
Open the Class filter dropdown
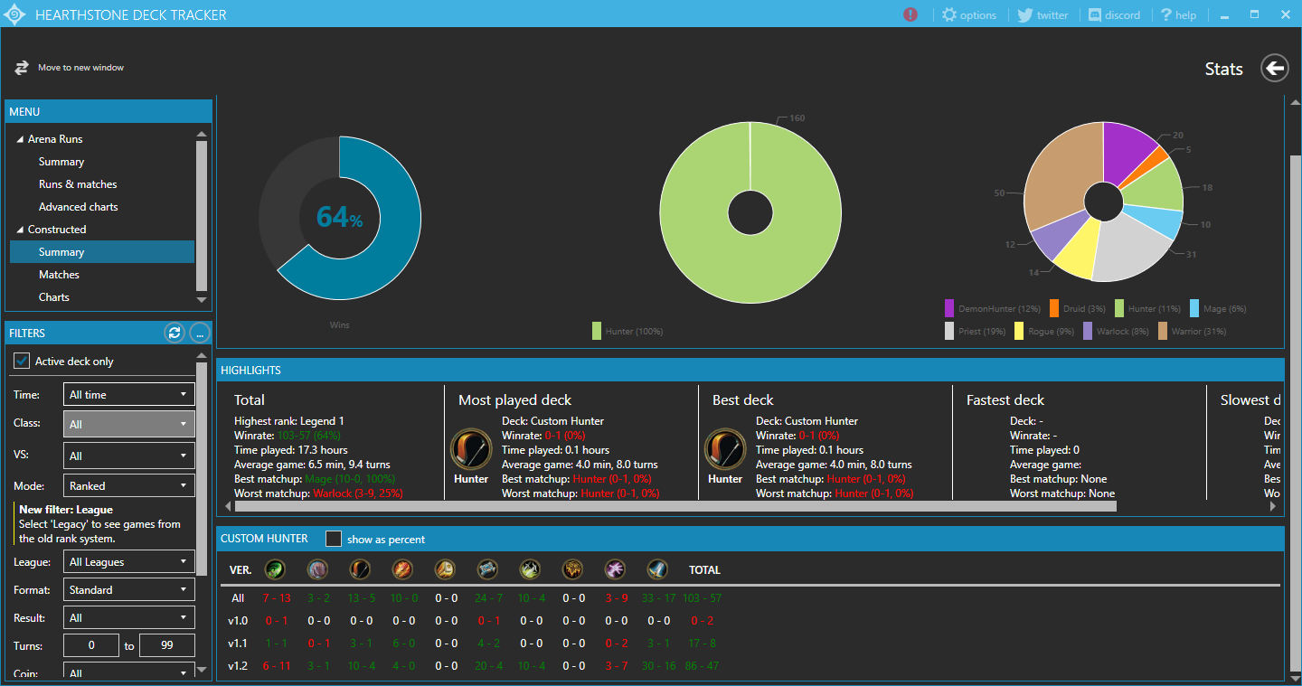129,424
